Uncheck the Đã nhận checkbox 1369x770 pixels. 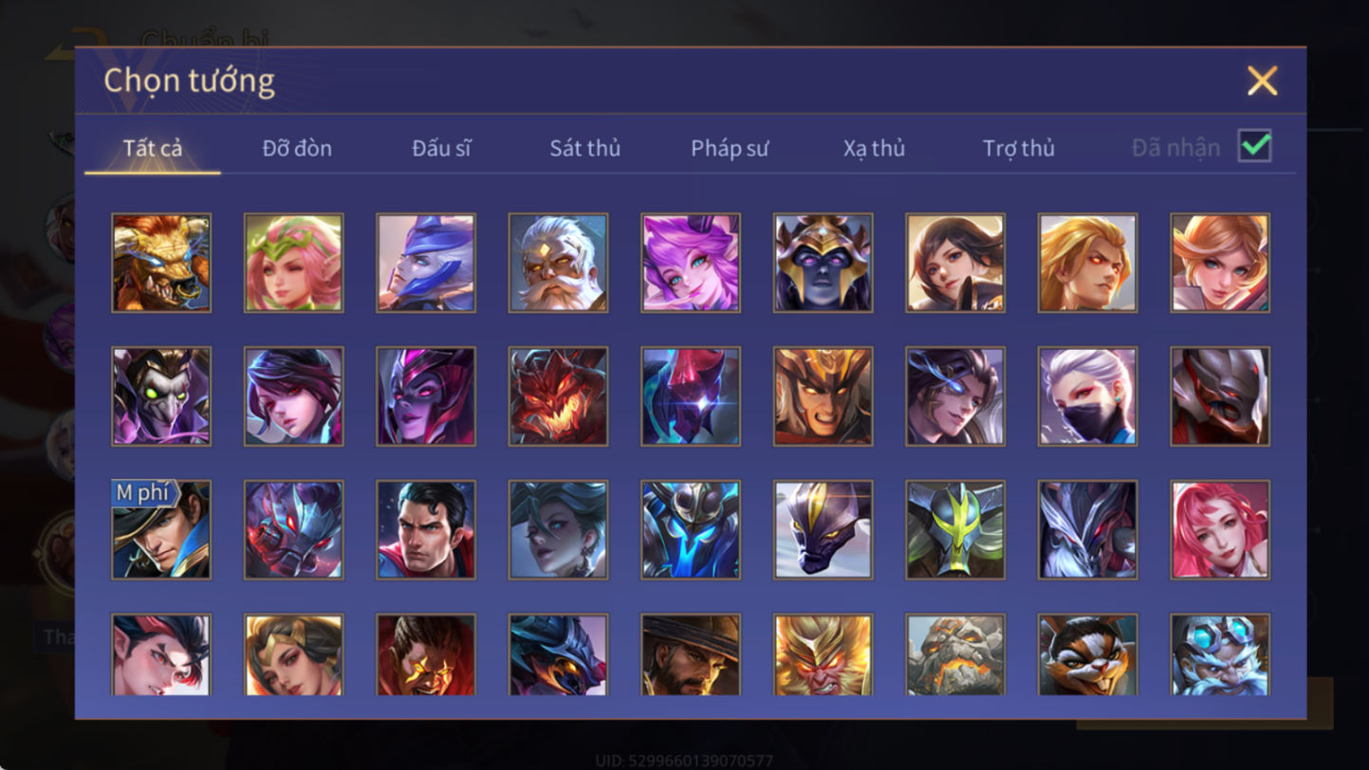pos(1254,146)
